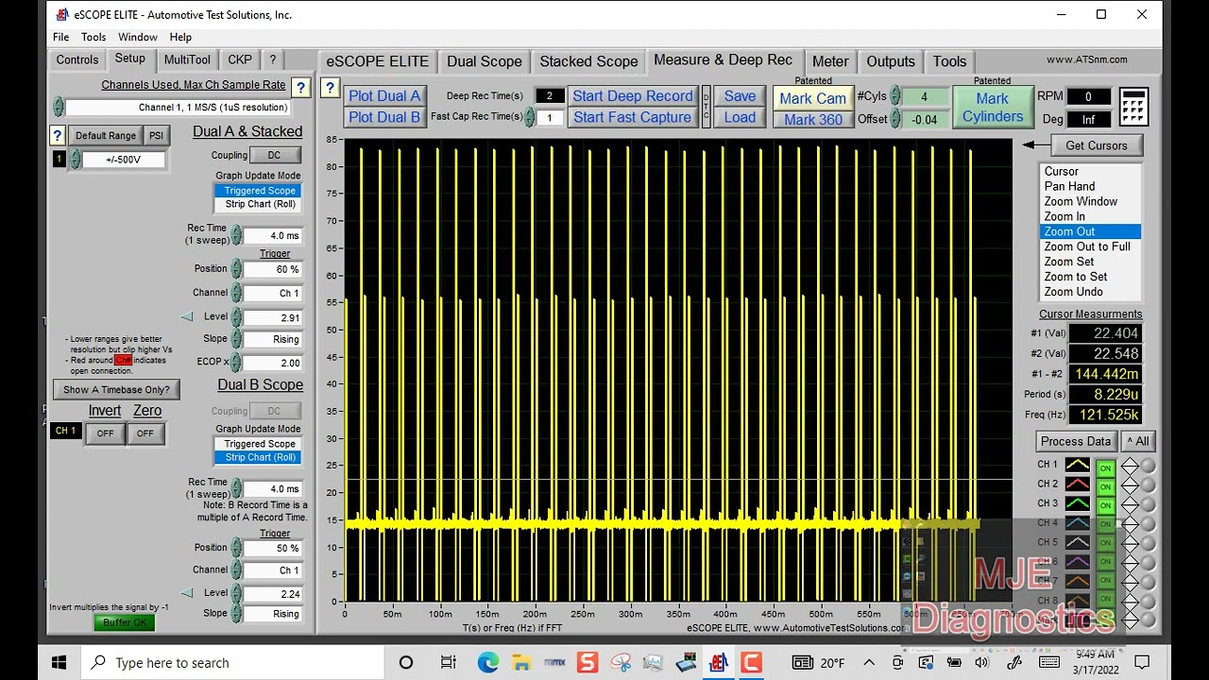Click Dual B trigger level arrow marker
1209x680 pixels.
pos(187,593)
